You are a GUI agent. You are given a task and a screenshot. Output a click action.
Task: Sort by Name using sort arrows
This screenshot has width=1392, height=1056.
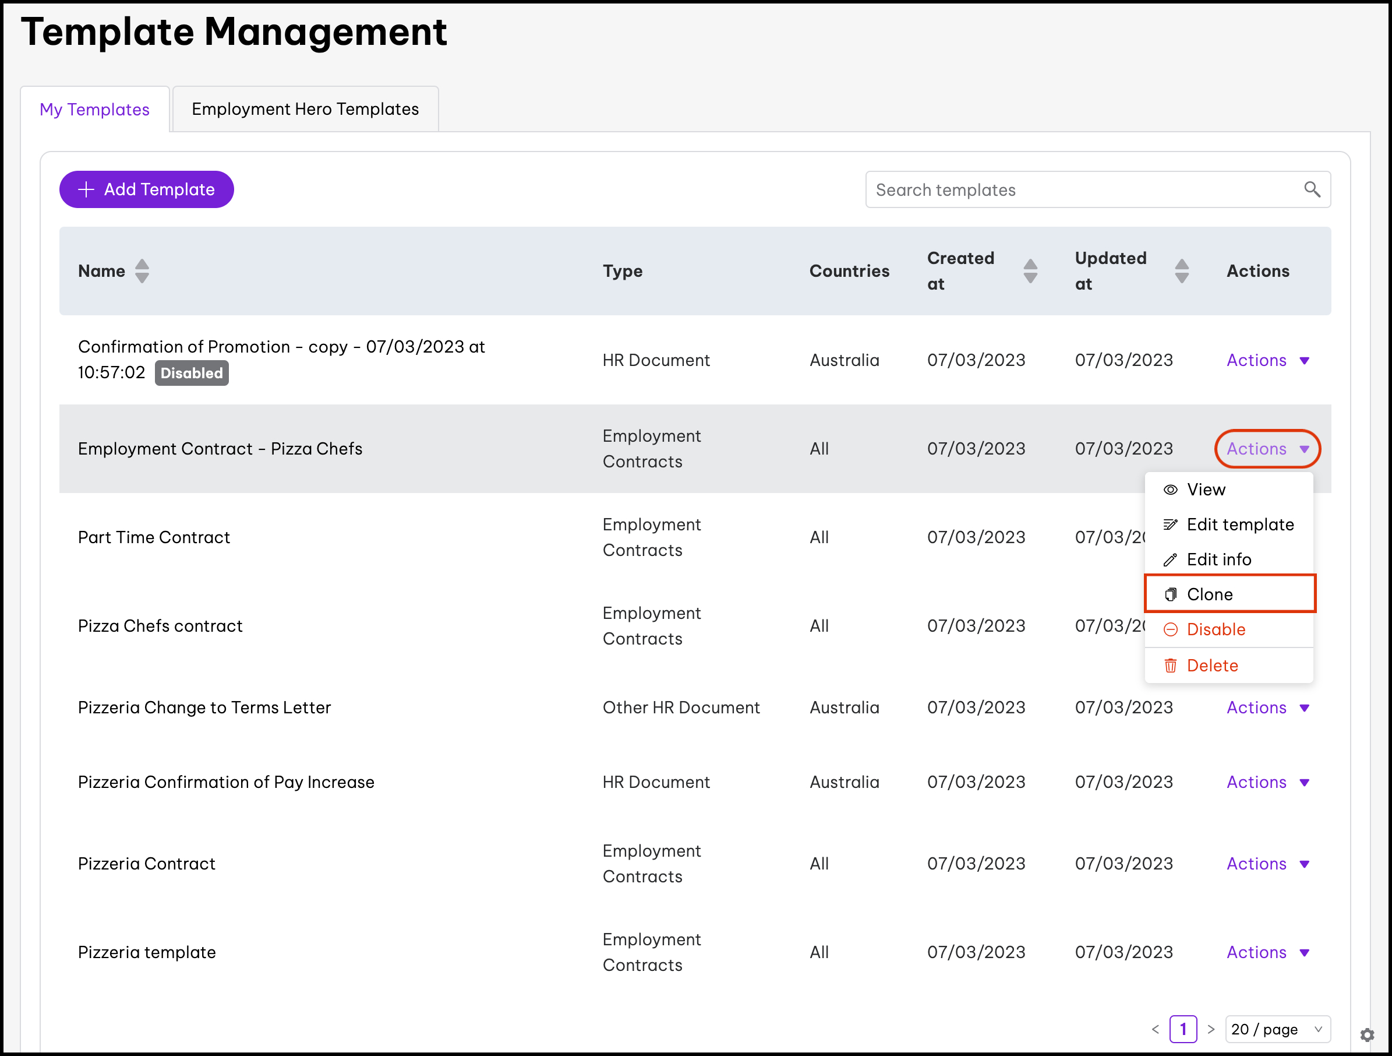(x=142, y=272)
